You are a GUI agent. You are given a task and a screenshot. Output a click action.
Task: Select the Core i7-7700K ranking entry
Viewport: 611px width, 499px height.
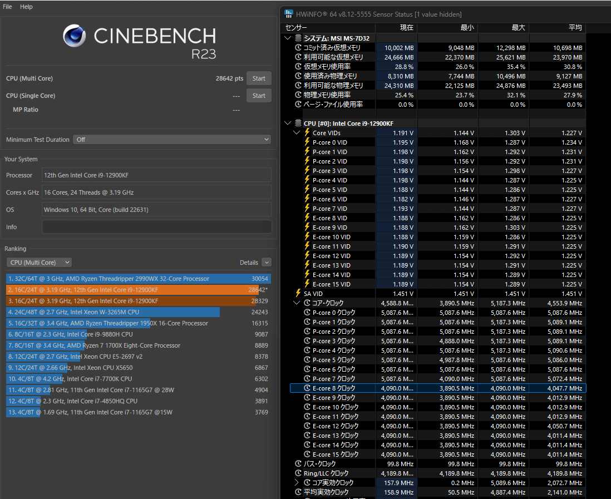pyautogui.click(x=139, y=379)
